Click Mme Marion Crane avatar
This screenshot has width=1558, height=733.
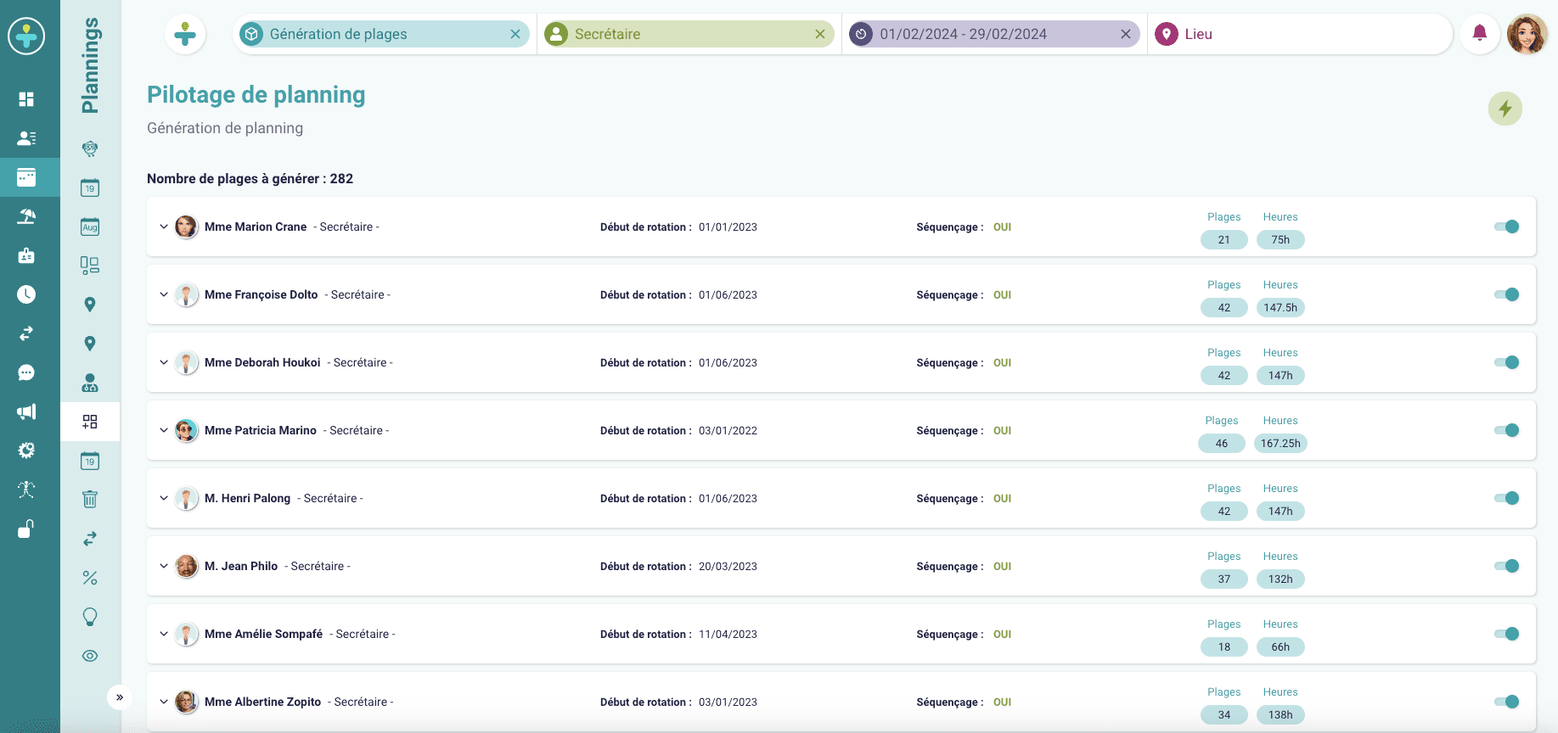click(x=187, y=227)
